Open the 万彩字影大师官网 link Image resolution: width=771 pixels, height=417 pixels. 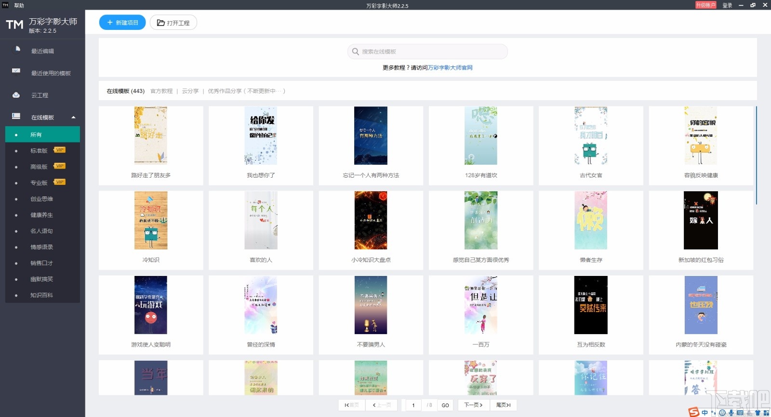[450, 68]
